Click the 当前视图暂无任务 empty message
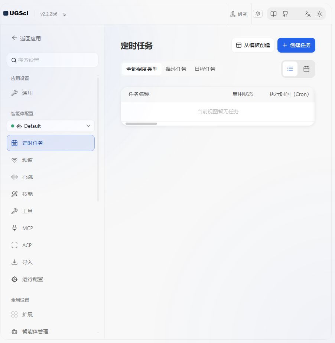The image size is (335, 343). click(x=218, y=111)
